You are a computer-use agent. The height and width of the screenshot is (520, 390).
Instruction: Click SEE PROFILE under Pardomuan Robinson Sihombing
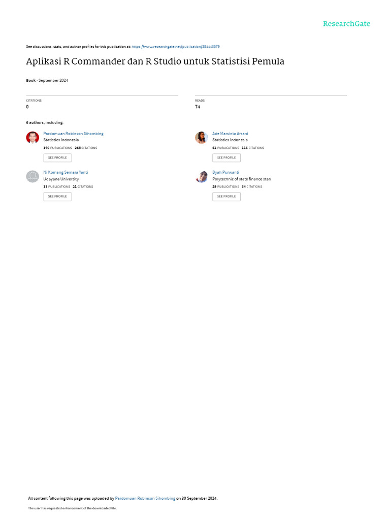57,158
